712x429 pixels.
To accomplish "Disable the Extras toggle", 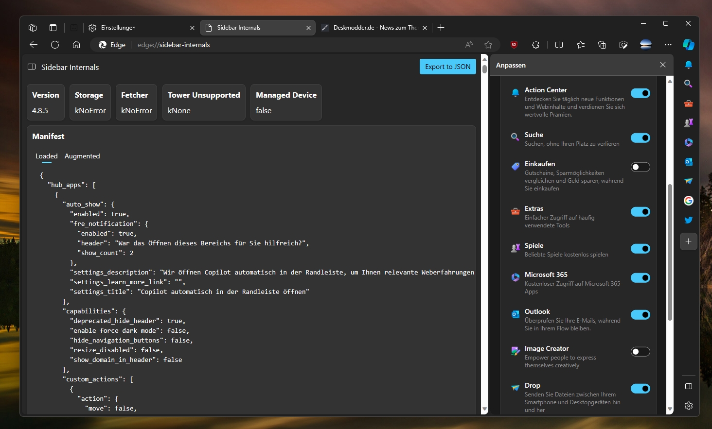I will pos(641,212).
